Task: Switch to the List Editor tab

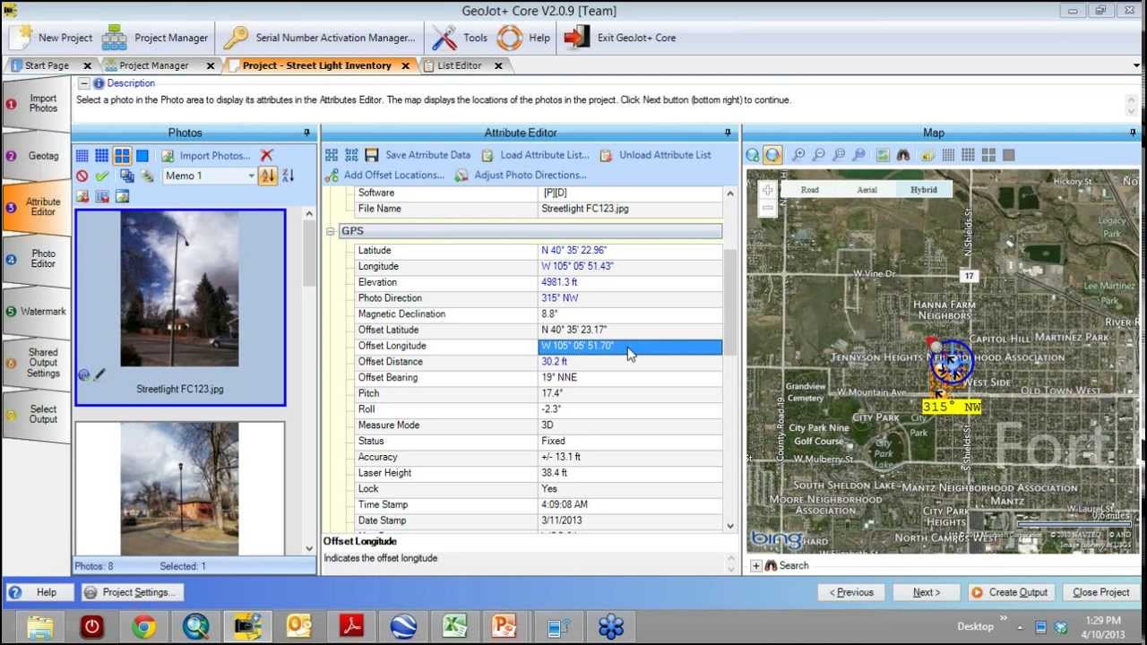Action: click(459, 65)
